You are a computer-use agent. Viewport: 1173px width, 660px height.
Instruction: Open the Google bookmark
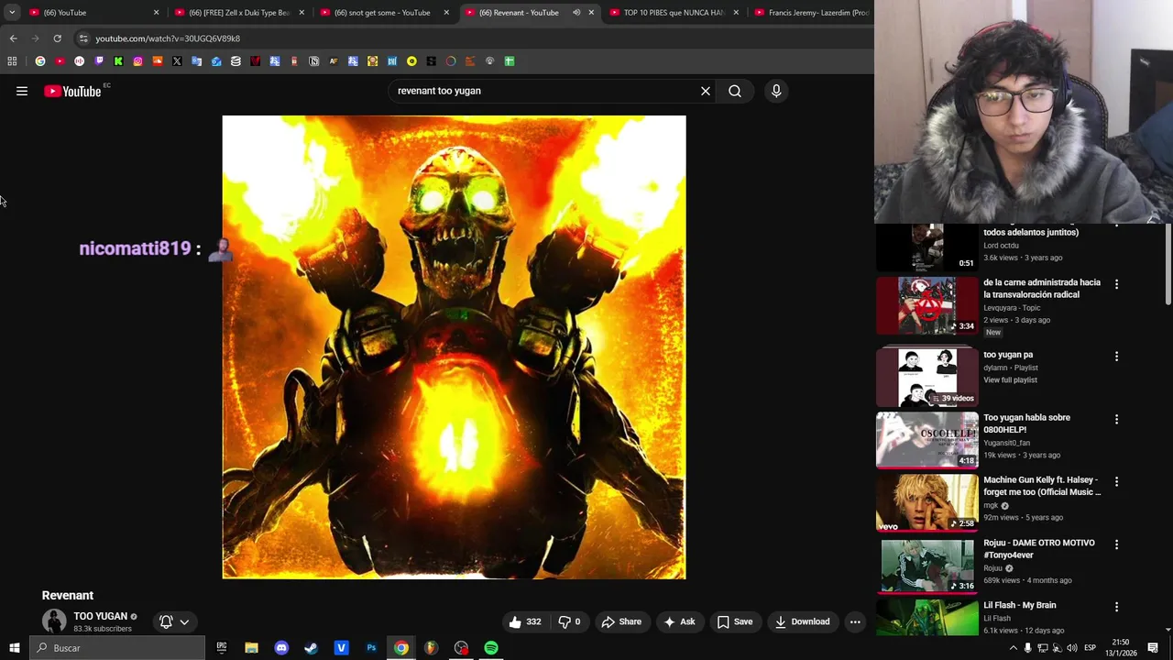[x=40, y=61]
